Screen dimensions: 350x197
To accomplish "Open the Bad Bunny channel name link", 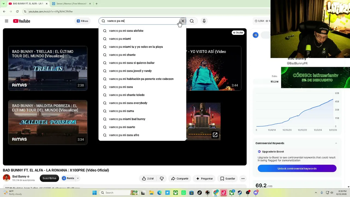I will [19, 176].
